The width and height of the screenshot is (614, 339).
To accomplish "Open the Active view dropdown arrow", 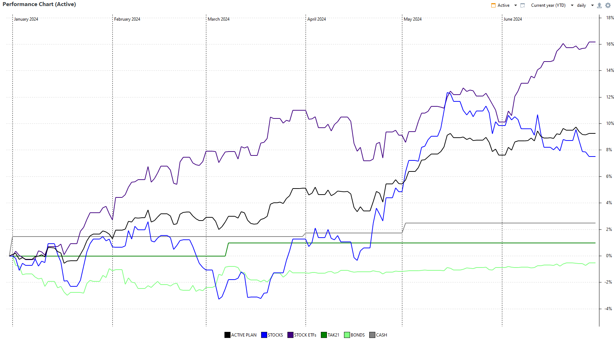I will [x=515, y=5].
